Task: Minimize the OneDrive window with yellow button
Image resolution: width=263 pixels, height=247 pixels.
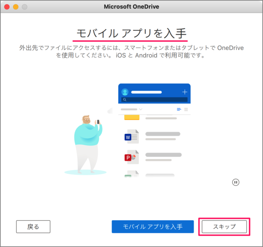Action: 16,7
